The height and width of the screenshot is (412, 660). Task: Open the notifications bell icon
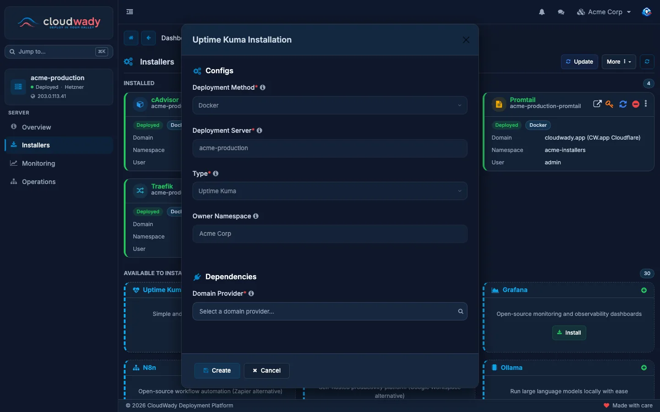click(x=542, y=12)
